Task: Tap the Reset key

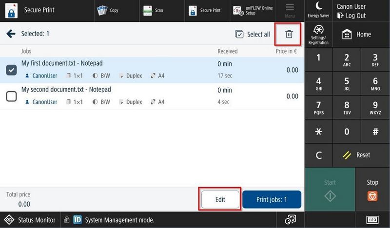Action: 357,155
